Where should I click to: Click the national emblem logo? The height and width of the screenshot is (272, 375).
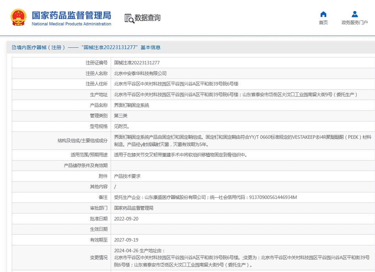click(x=18, y=17)
